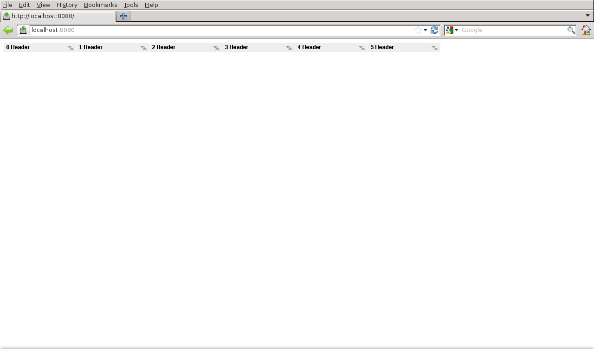Open the address bar history dropdown
594x349 pixels.
pos(425,30)
